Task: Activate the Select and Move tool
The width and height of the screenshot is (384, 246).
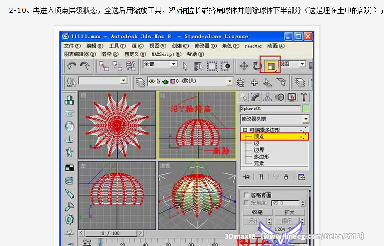Action: click(x=244, y=66)
